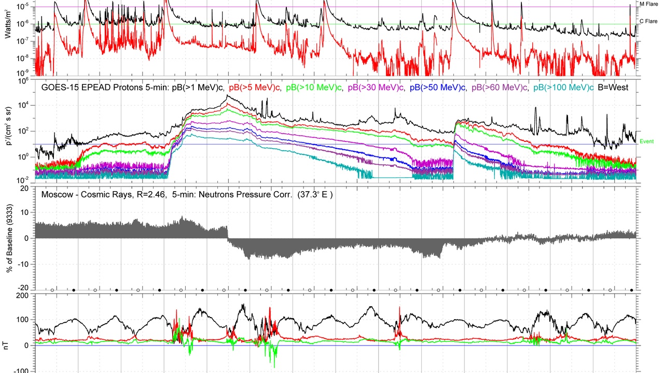This screenshot has width=664, height=373.
Task: Select the teal pB(>100 MeV)c legend entry
Action: [x=563, y=88]
